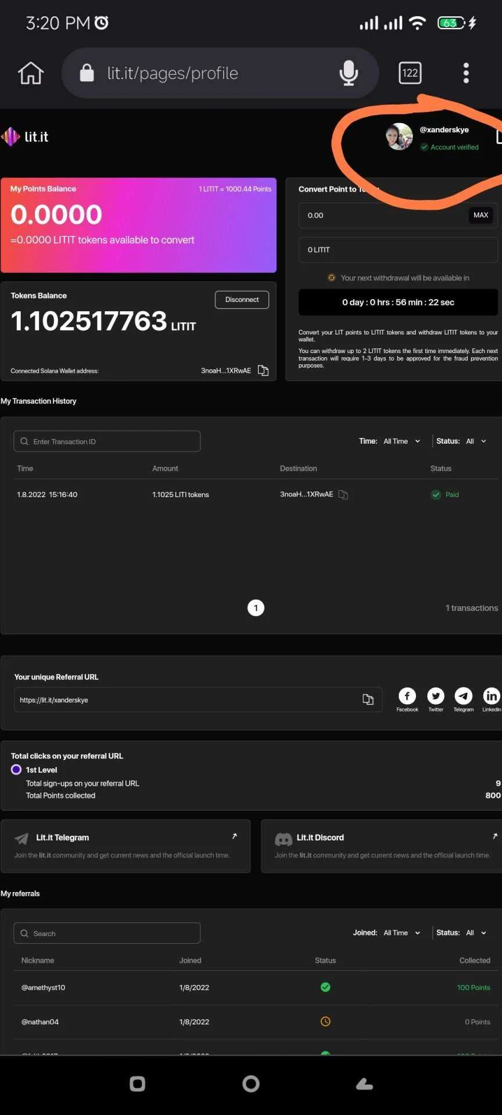Click @amethyst10 green verified status icon
Viewport: 502px width, 1115px height.
pos(325,987)
